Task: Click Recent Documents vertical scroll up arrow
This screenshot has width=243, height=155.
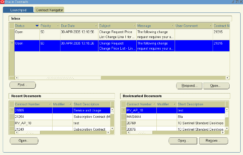Action: (x=112, y=109)
